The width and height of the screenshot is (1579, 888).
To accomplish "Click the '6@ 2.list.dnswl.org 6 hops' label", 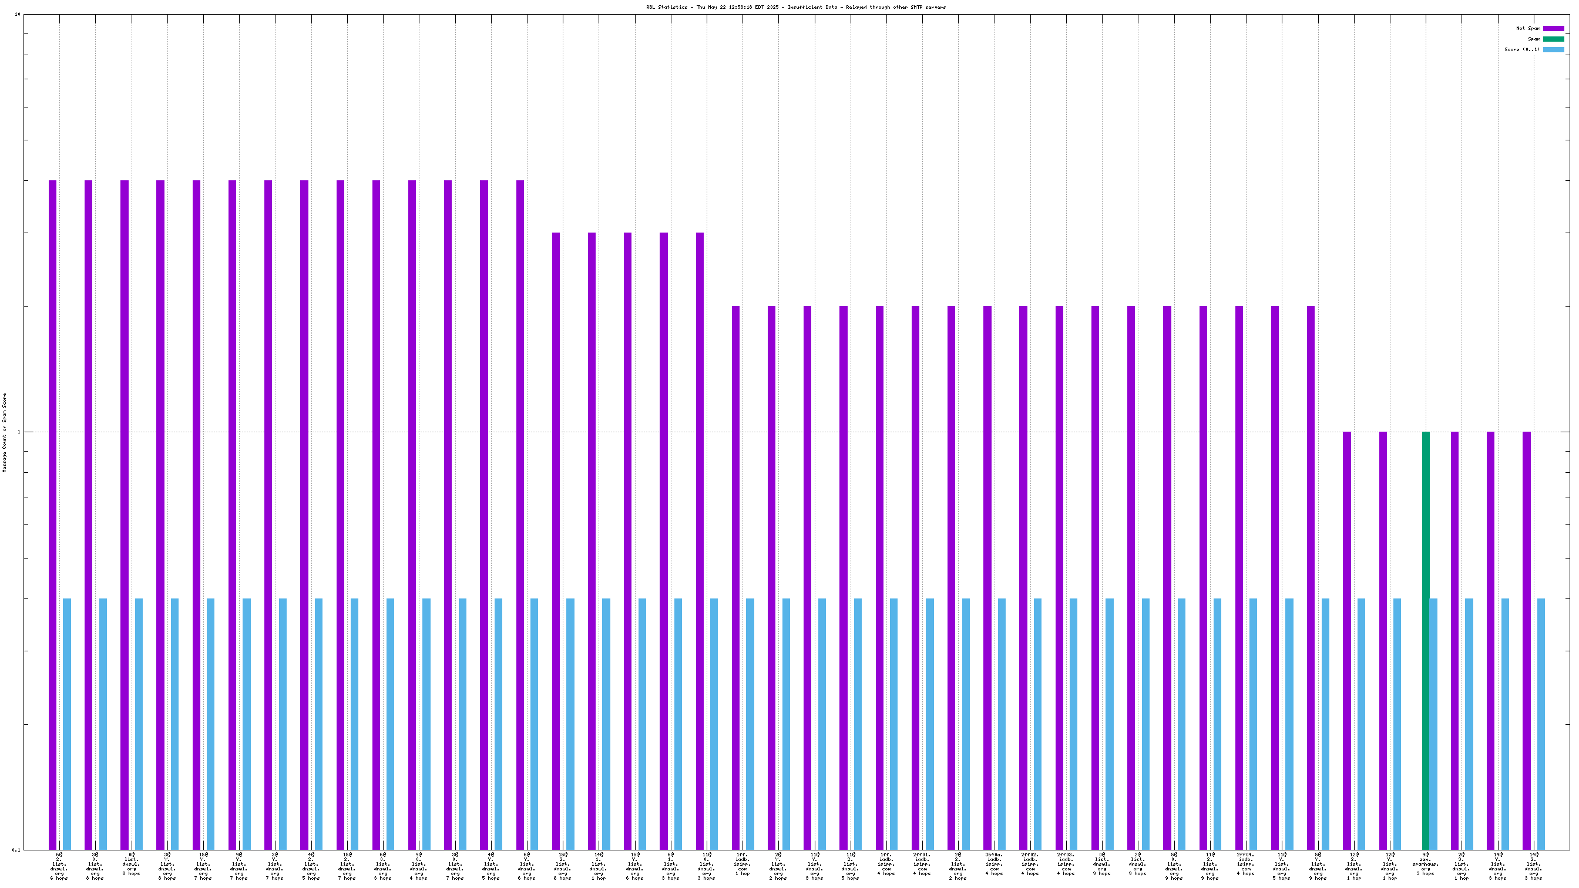I will 59,865.
